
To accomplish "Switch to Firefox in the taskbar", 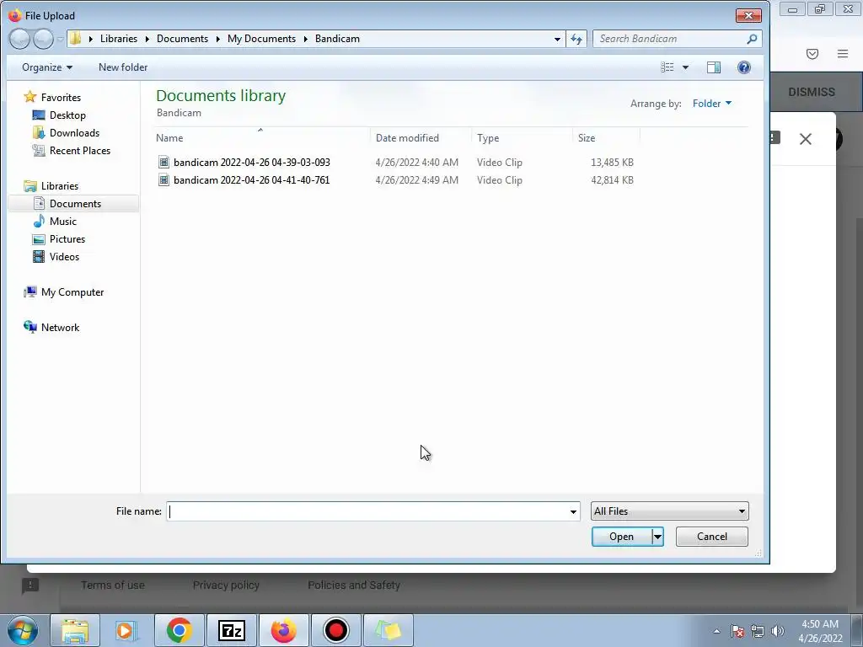I will (x=283, y=630).
